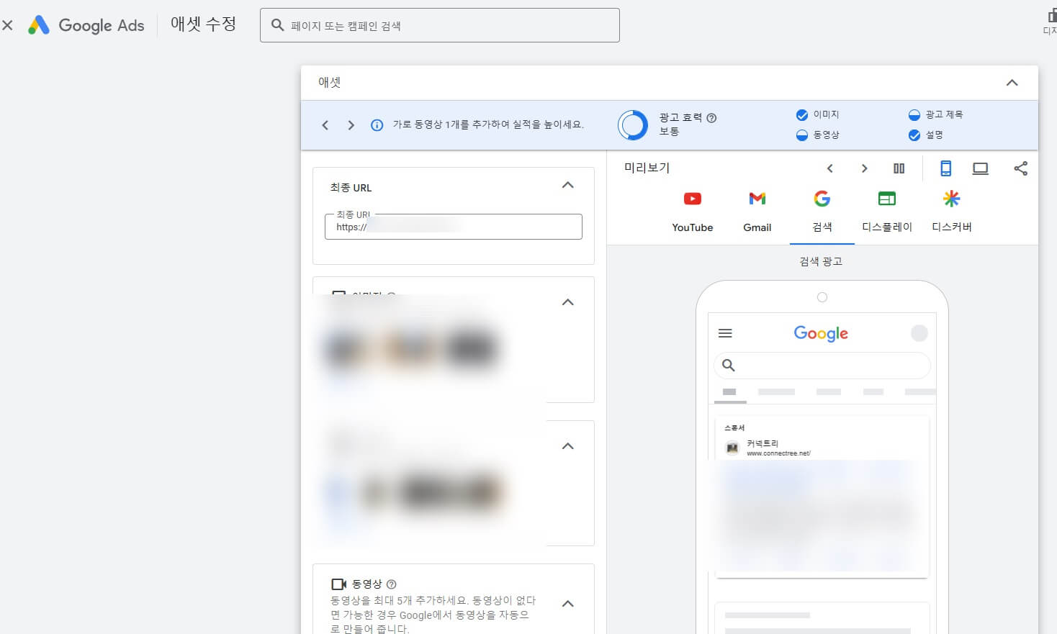Click the 동영상 half-filled status indicator
Image resolution: width=1057 pixels, height=634 pixels.
(x=802, y=135)
